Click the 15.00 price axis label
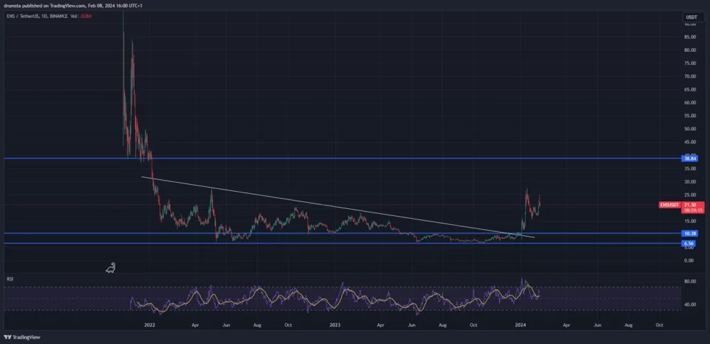 tap(690, 221)
